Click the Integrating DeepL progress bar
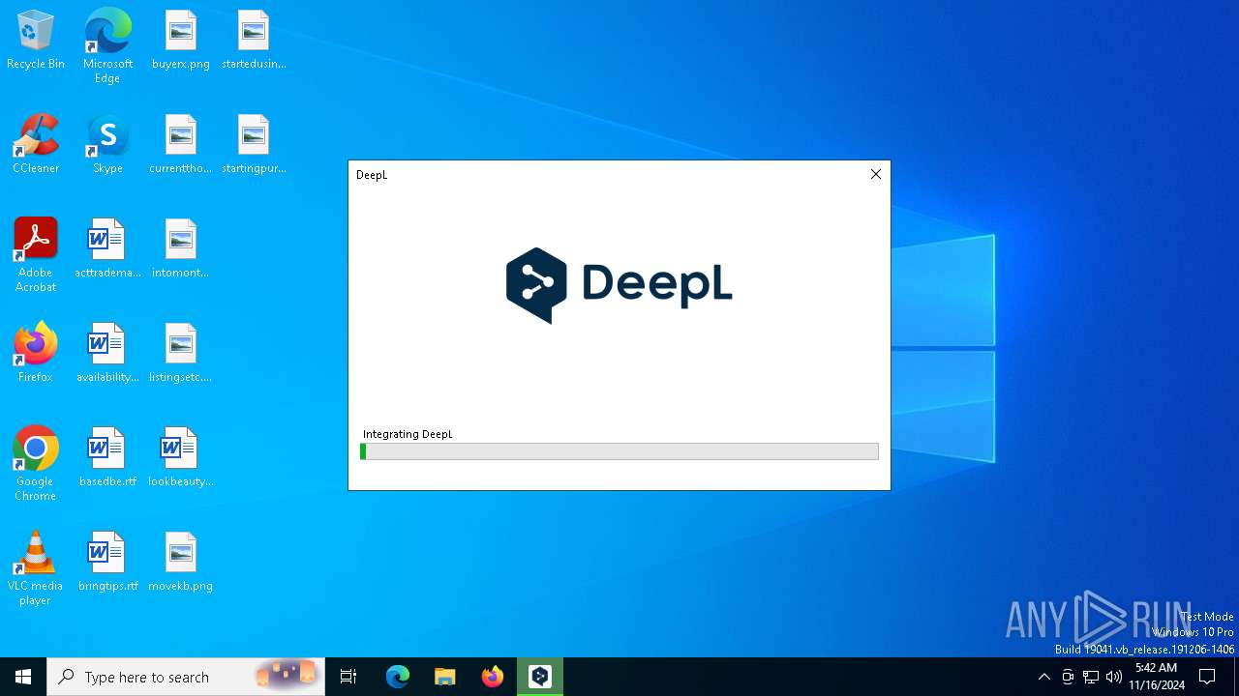This screenshot has width=1239, height=696. pyautogui.click(x=619, y=451)
